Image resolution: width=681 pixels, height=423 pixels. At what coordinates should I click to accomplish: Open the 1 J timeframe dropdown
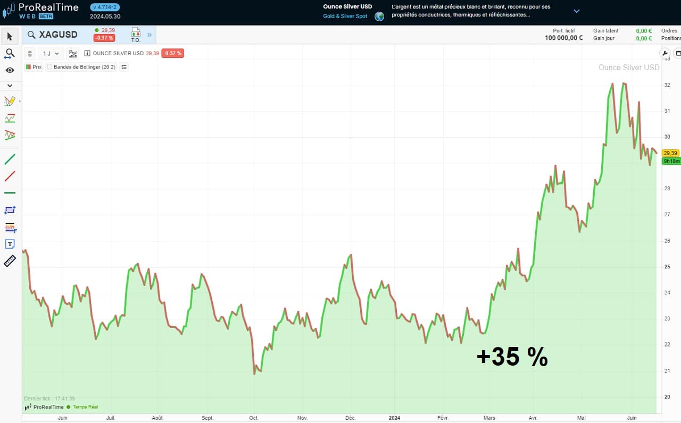[51, 54]
